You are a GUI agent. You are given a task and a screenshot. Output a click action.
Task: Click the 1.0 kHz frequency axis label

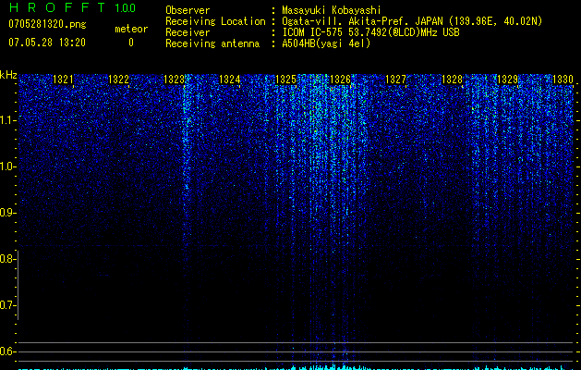[7, 166]
